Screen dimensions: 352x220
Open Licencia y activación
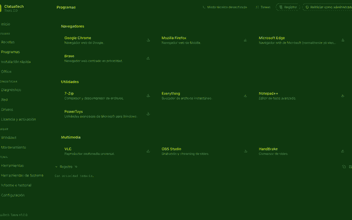pyautogui.click(x=19, y=119)
